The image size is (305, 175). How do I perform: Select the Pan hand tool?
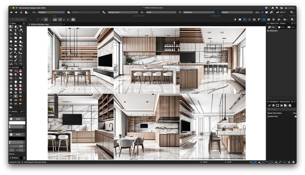[x=16, y=27]
